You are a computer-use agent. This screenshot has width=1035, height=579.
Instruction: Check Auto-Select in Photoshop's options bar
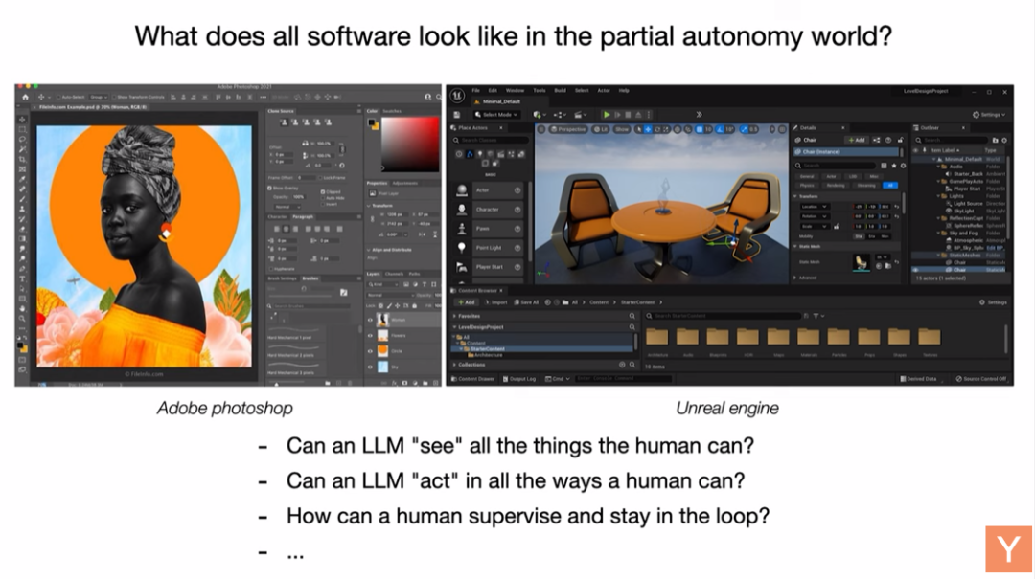pyautogui.click(x=57, y=96)
